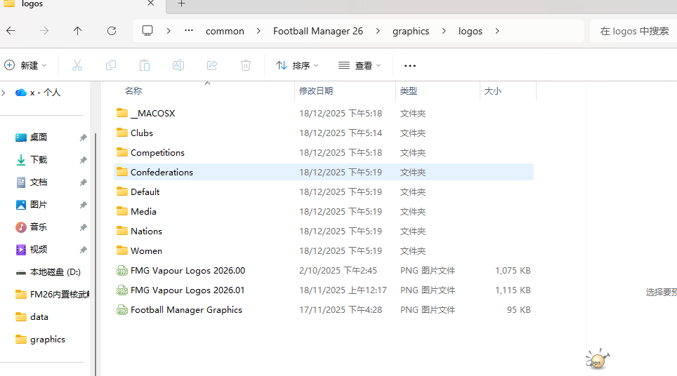Click Football Manager 26 in breadcrumb path
This screenshot has height=376, width=677.
(x=318, y=31)
